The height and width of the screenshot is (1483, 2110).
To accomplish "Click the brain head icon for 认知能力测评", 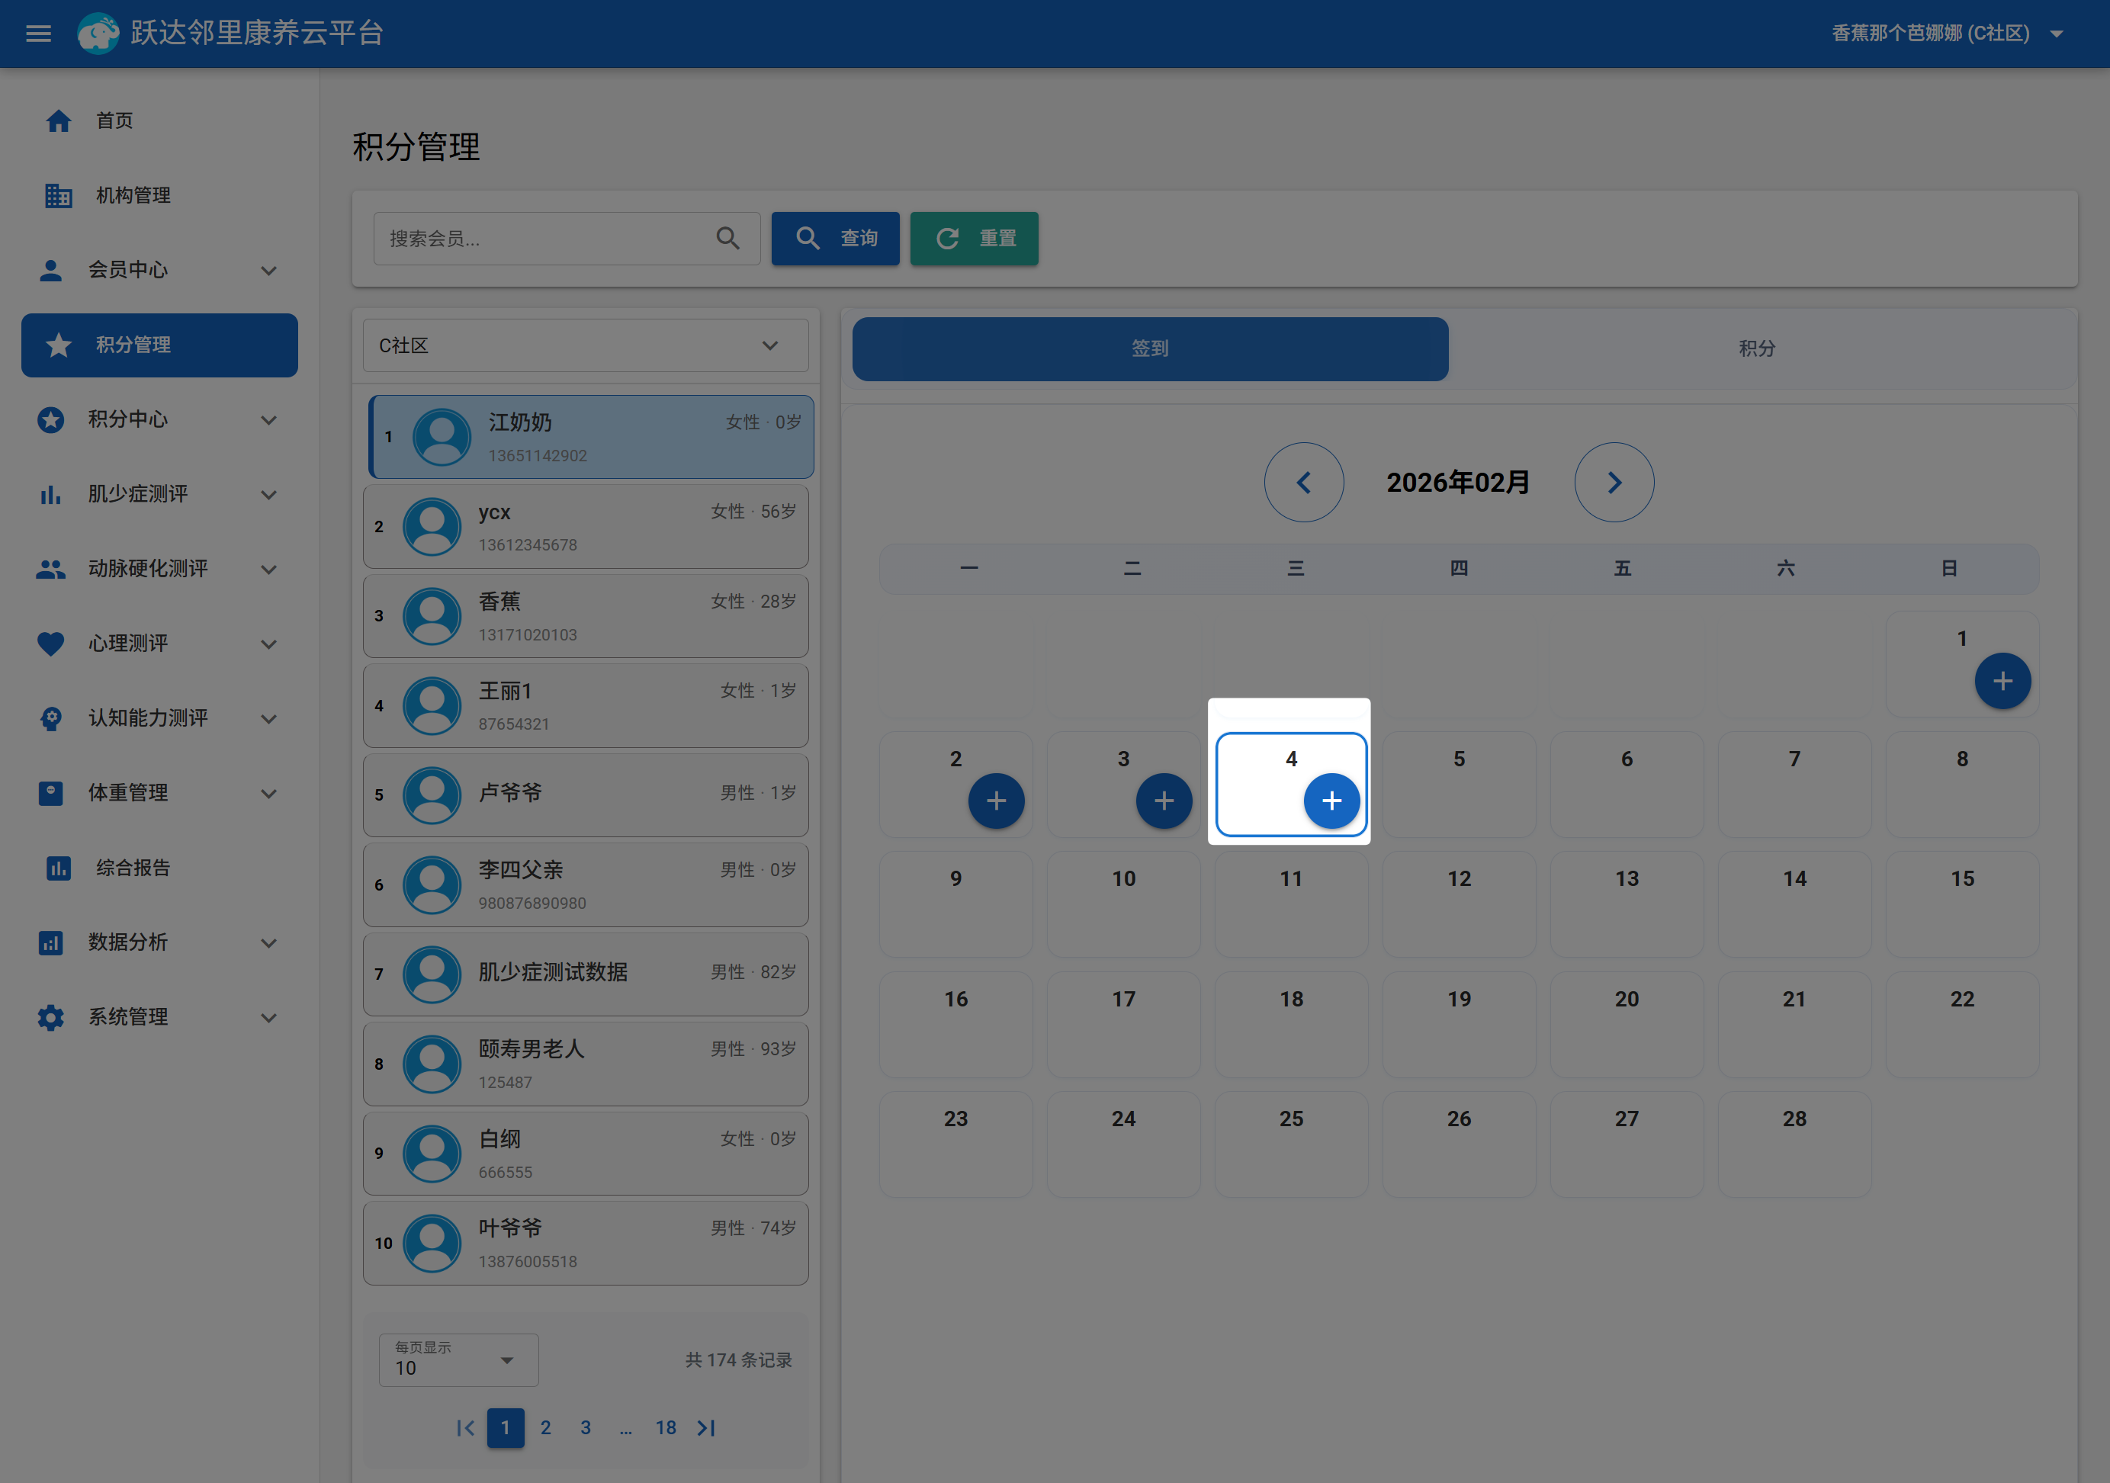I will tap(50, 718).
